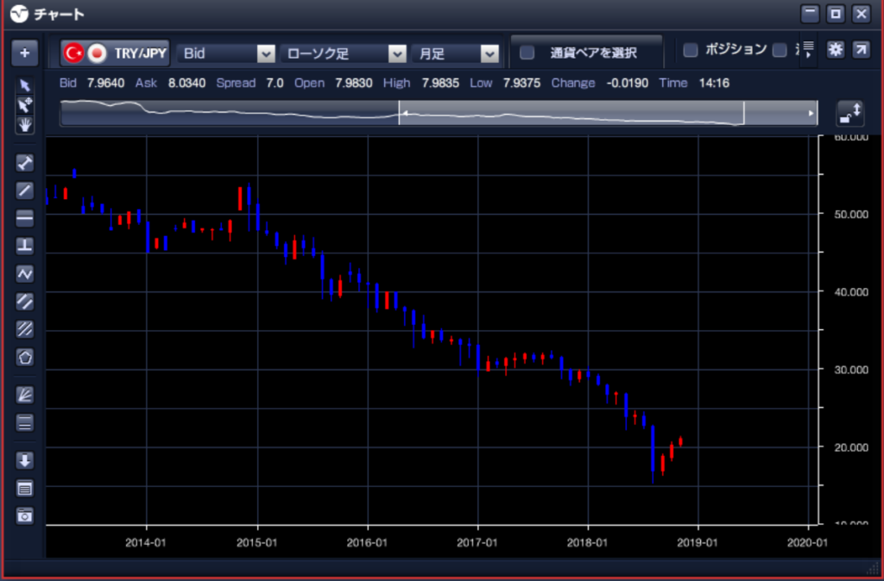The width and height of the screenshot is (884, 581).
Task: Select the horizontal line tool
Action: pyautogui.click(x=25, y=218)
